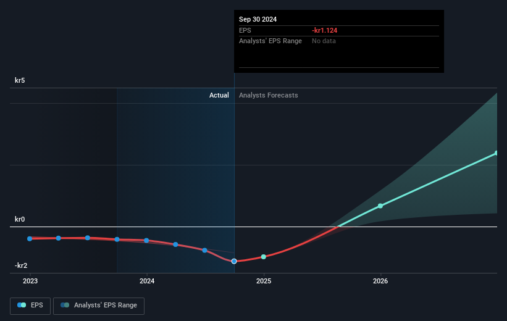Image resolution: width=507 pixels, height=321 pixels.
Task: Click the EPS icon in the legend
Action: 22,305
